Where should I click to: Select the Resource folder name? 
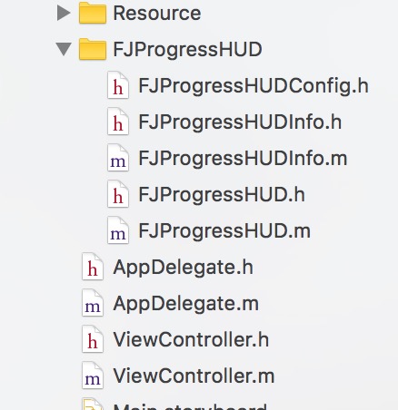pos(157,14)
